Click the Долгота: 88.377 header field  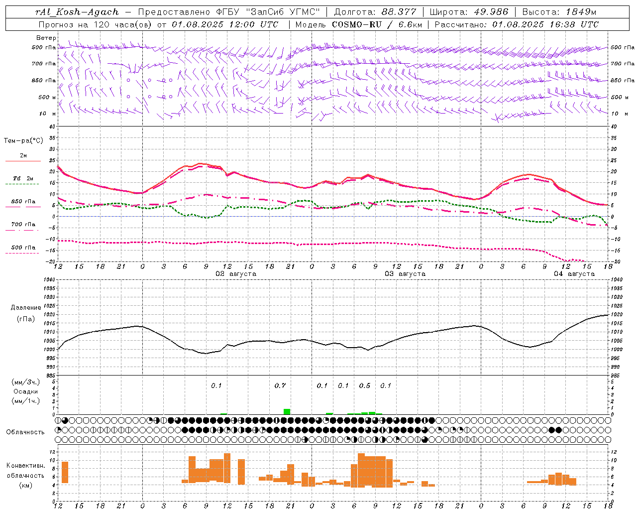[x=375, y=12]
